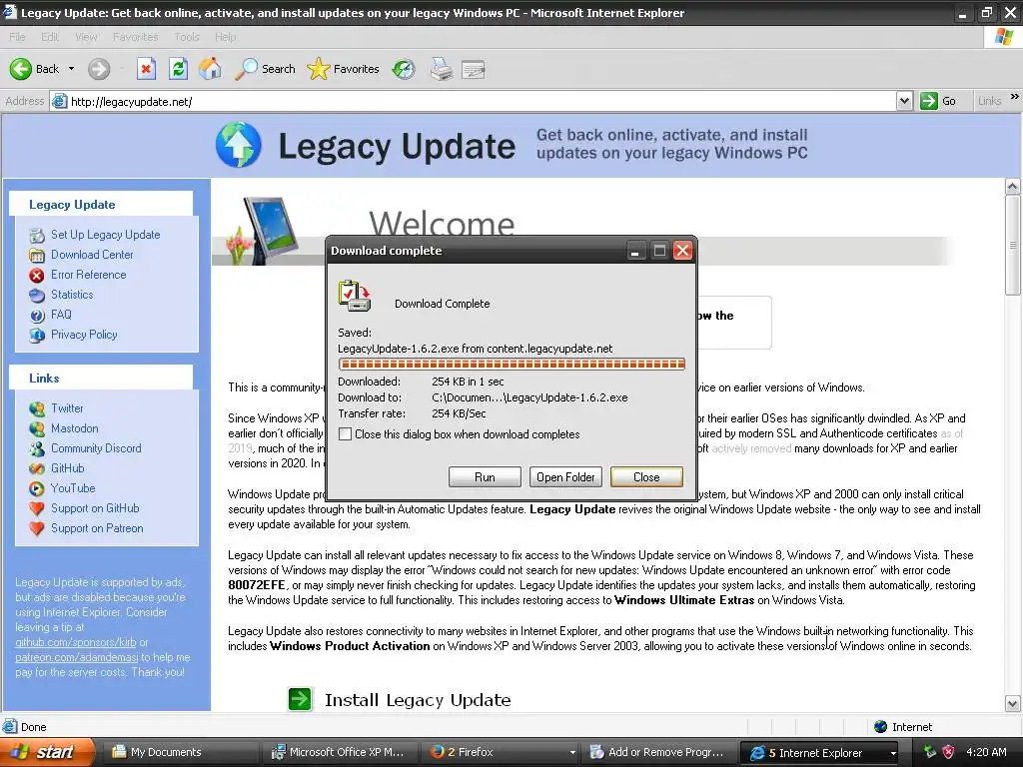
Task: Click the Statistics sidebar icon
Action: tap(37, 295)
